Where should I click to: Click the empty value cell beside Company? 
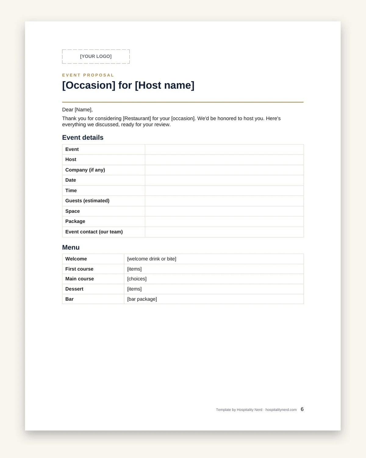click(224, 170)
